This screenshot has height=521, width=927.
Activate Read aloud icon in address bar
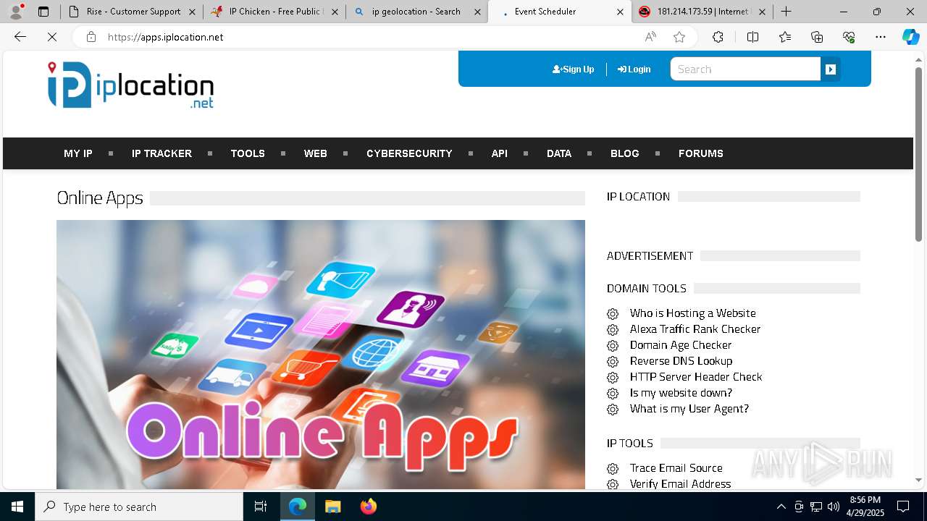(650, 37)
